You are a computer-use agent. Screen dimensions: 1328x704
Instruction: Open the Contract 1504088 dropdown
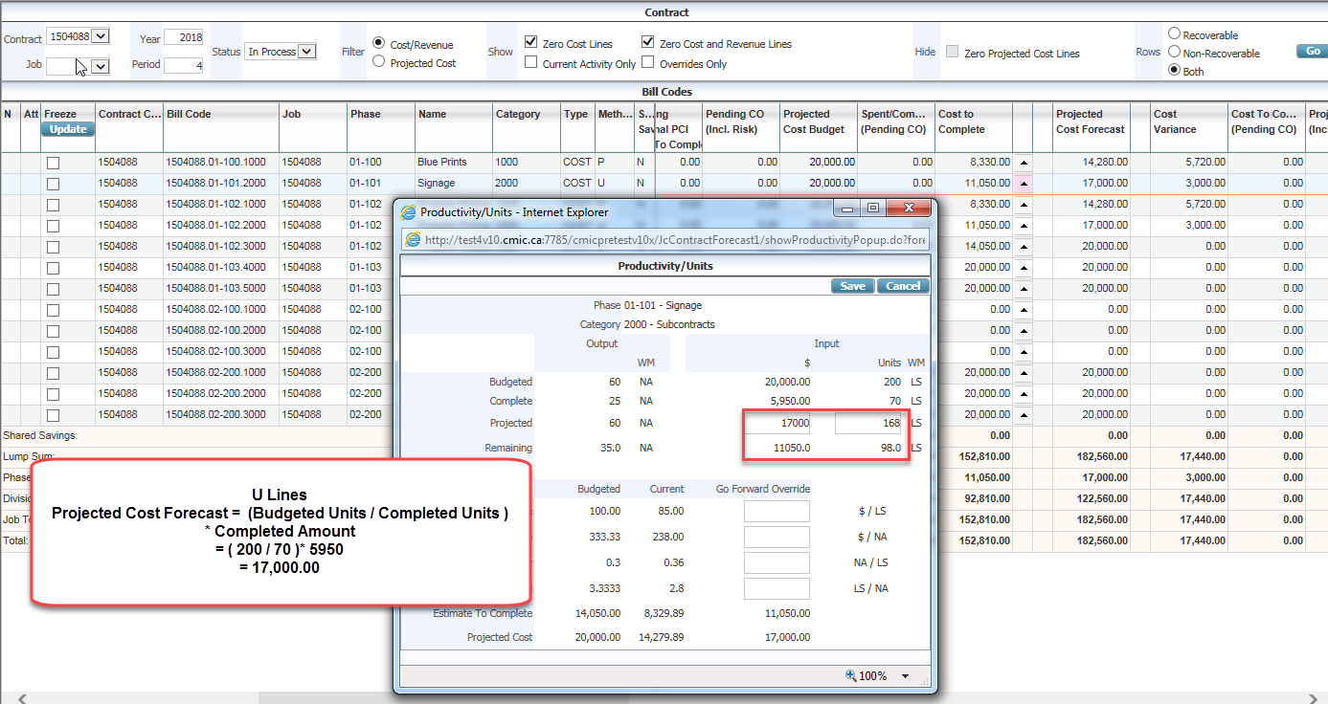pyautogui.click(x=101, y=36)
